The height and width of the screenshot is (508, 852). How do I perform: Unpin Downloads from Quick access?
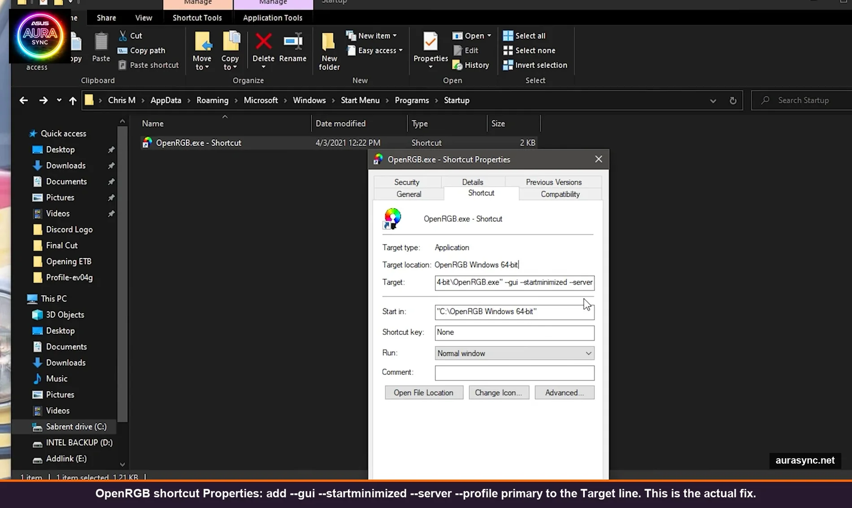click(x=111, y=166)
